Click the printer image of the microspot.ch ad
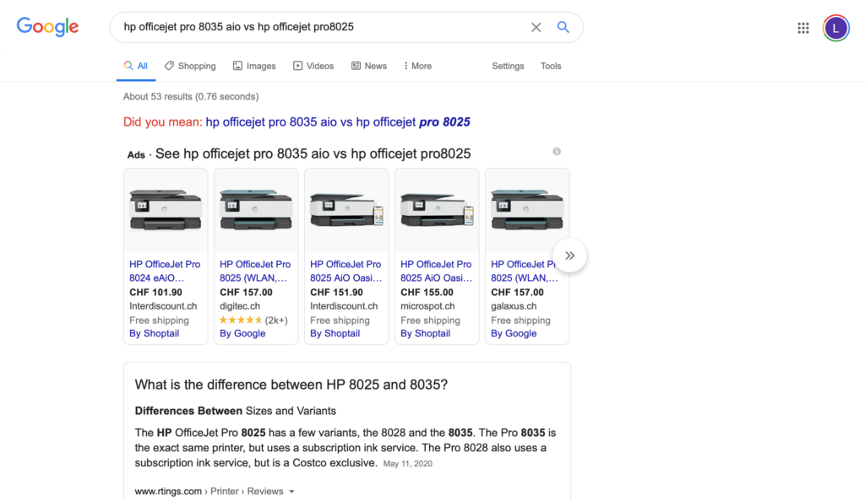Screen dimensions: 865x501 coord(437,210)
